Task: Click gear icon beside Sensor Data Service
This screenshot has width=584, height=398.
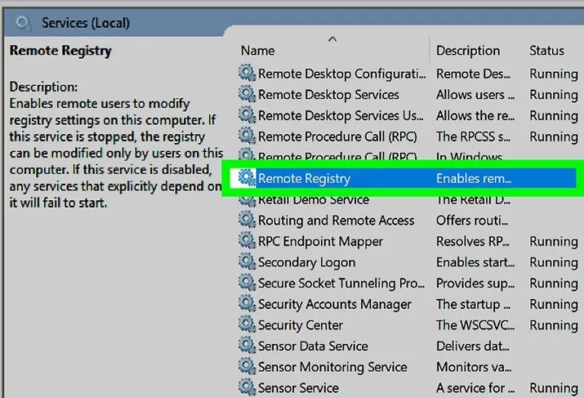Action: coord(247,345)
